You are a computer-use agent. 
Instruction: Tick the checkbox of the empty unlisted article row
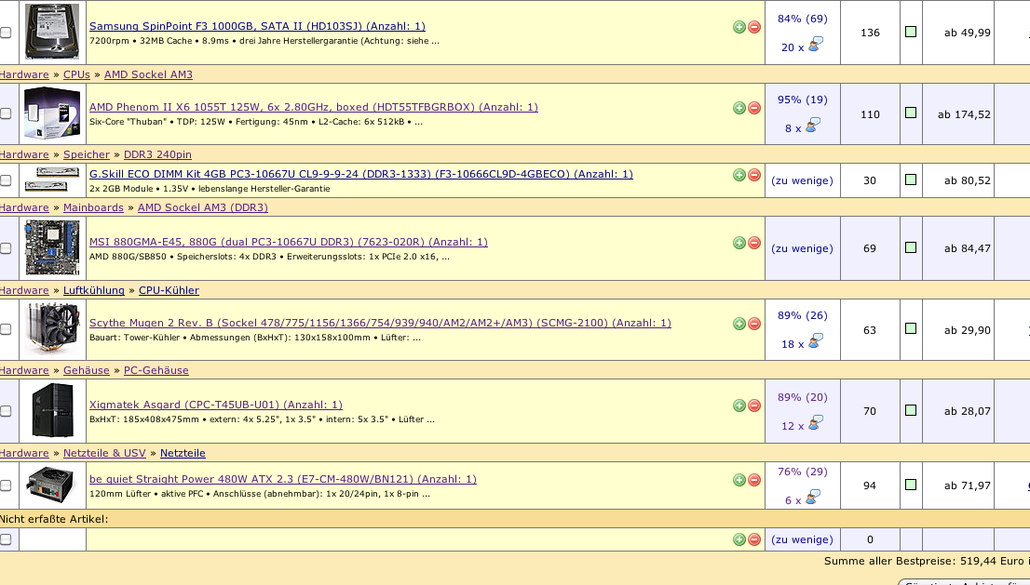pos(6,539)
